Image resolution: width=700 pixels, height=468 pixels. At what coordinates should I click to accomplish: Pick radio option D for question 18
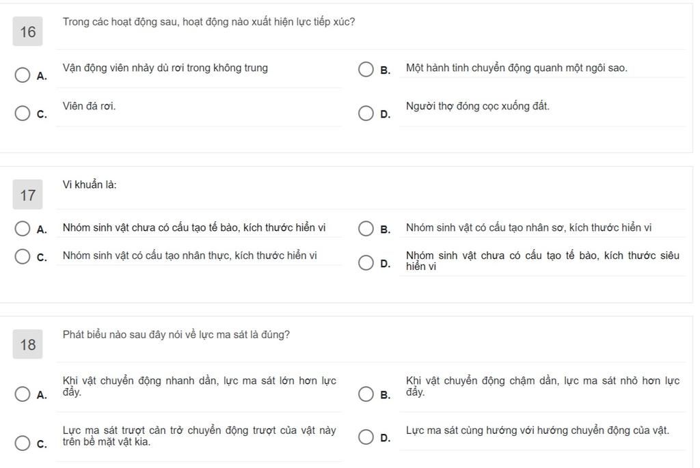pyautogui.click(x=366, y=437)
